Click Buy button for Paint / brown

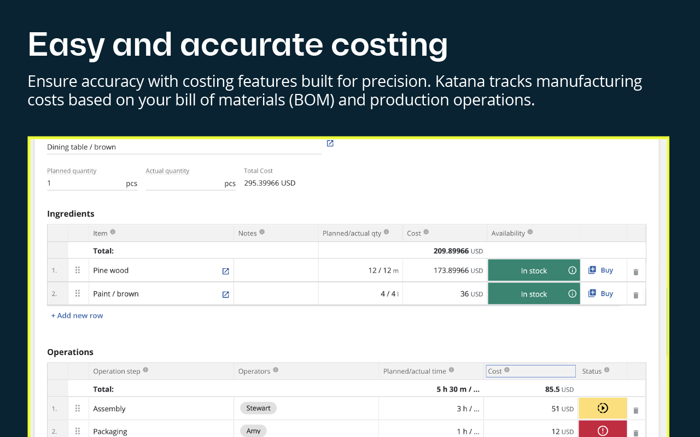coord(600,294)
